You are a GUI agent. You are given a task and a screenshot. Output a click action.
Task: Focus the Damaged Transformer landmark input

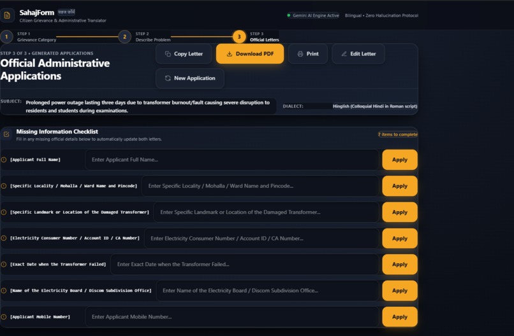click(x=266, y=212)
